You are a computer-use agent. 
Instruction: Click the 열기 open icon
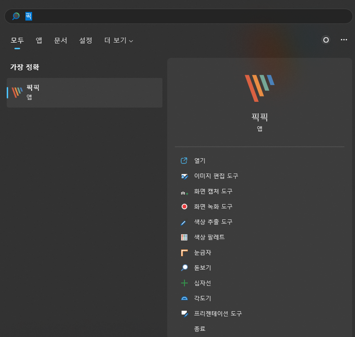click(x=184, y=161)
